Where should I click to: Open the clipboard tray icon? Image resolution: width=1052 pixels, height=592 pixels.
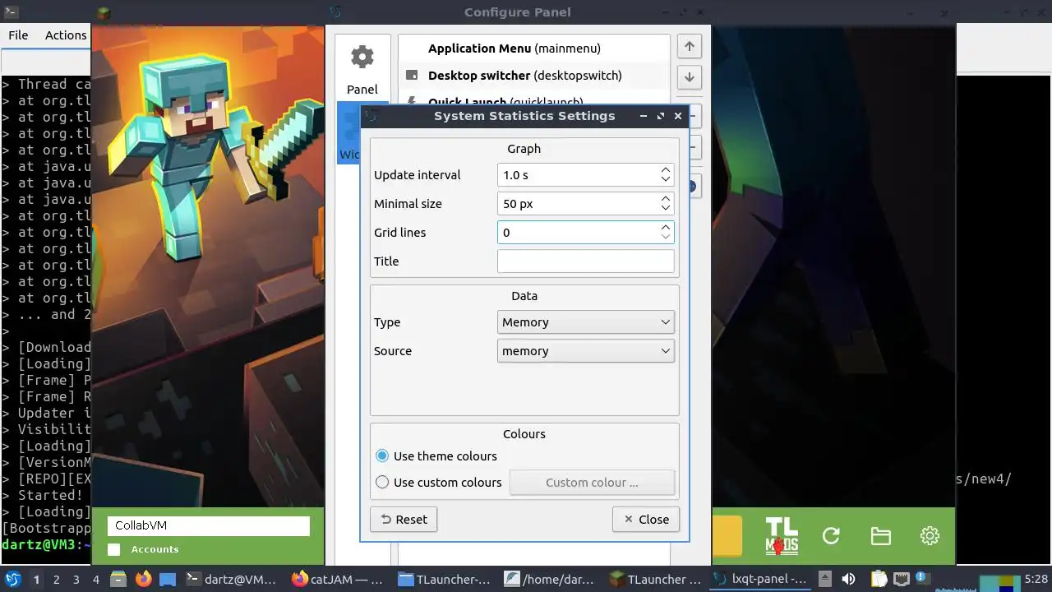[879, 579]
